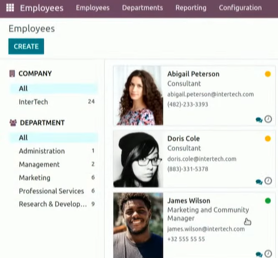This screenshot has width=278, height=258.
Task: Click James Wilson's green presence dot
Action: pos(267,201)
